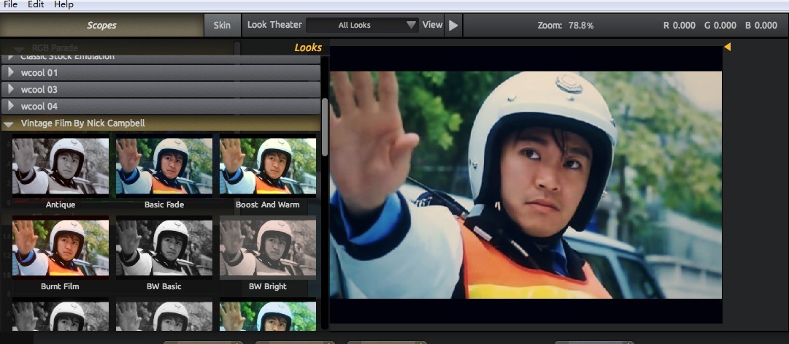Switch to the Scopes tab
This screenshot has width=789, height=344.
tap(101, 25)
